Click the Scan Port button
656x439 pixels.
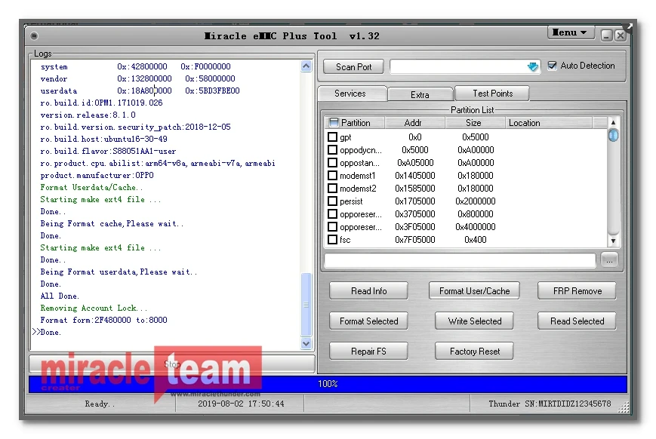[x=353, y=66]
